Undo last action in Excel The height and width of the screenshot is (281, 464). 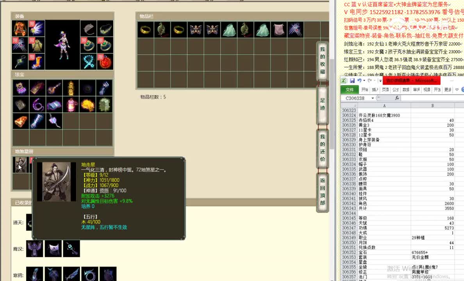click(359, 80)
